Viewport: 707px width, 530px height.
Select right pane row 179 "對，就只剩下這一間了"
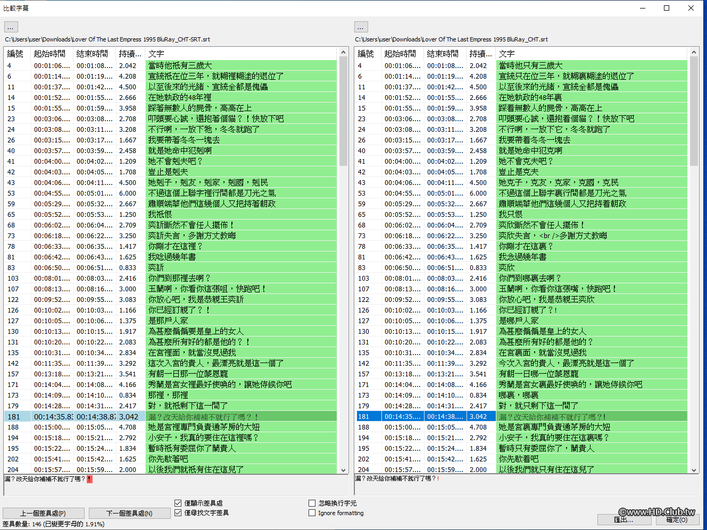(521, 406)
